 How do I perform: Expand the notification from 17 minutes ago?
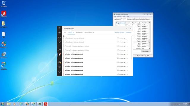(x=128, y=50)
